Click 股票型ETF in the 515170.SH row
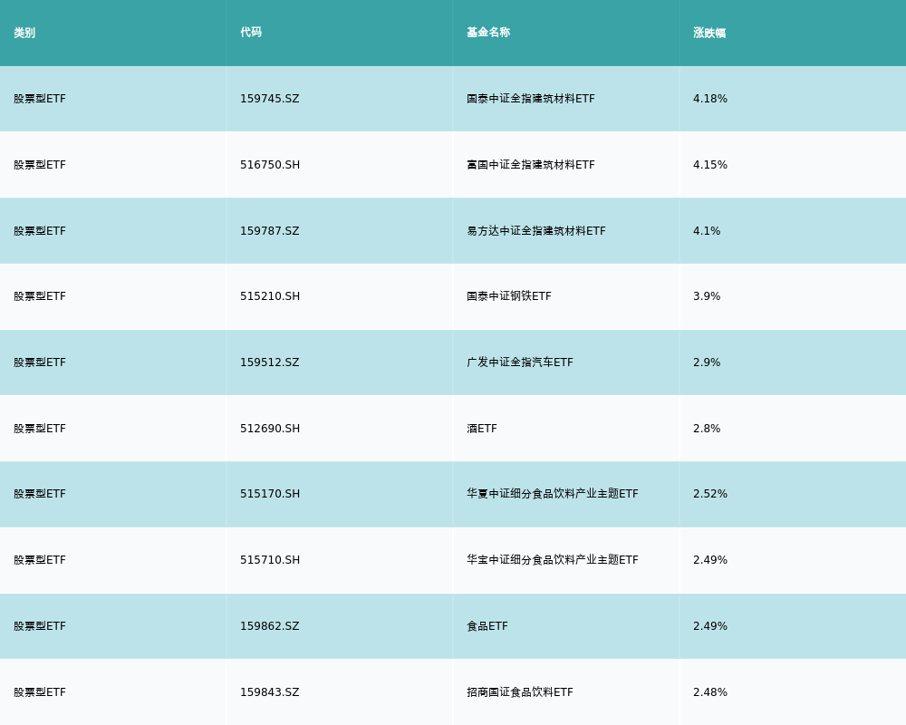Screen dimensions: 906x725 pyautogui.click(x=40, y=494)
